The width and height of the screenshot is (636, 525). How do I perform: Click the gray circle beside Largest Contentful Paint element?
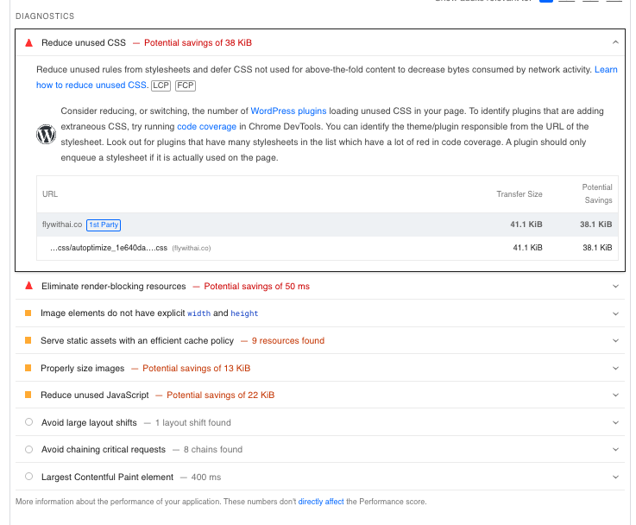[28, 477]
